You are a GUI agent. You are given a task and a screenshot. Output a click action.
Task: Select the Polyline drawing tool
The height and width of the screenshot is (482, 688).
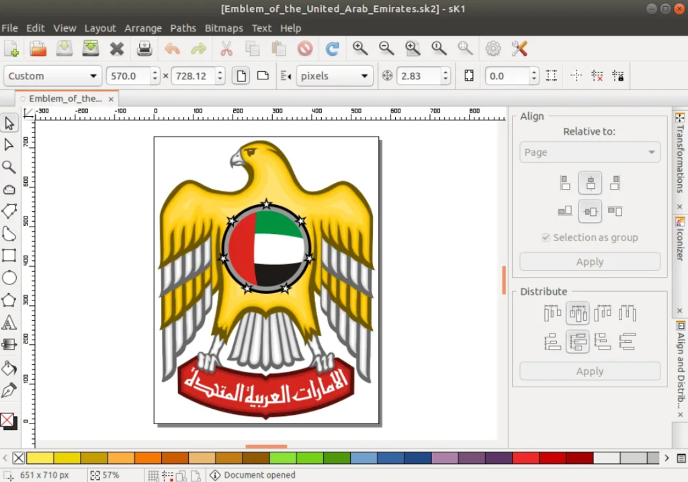pyautogui.click(x=9, y=211)
